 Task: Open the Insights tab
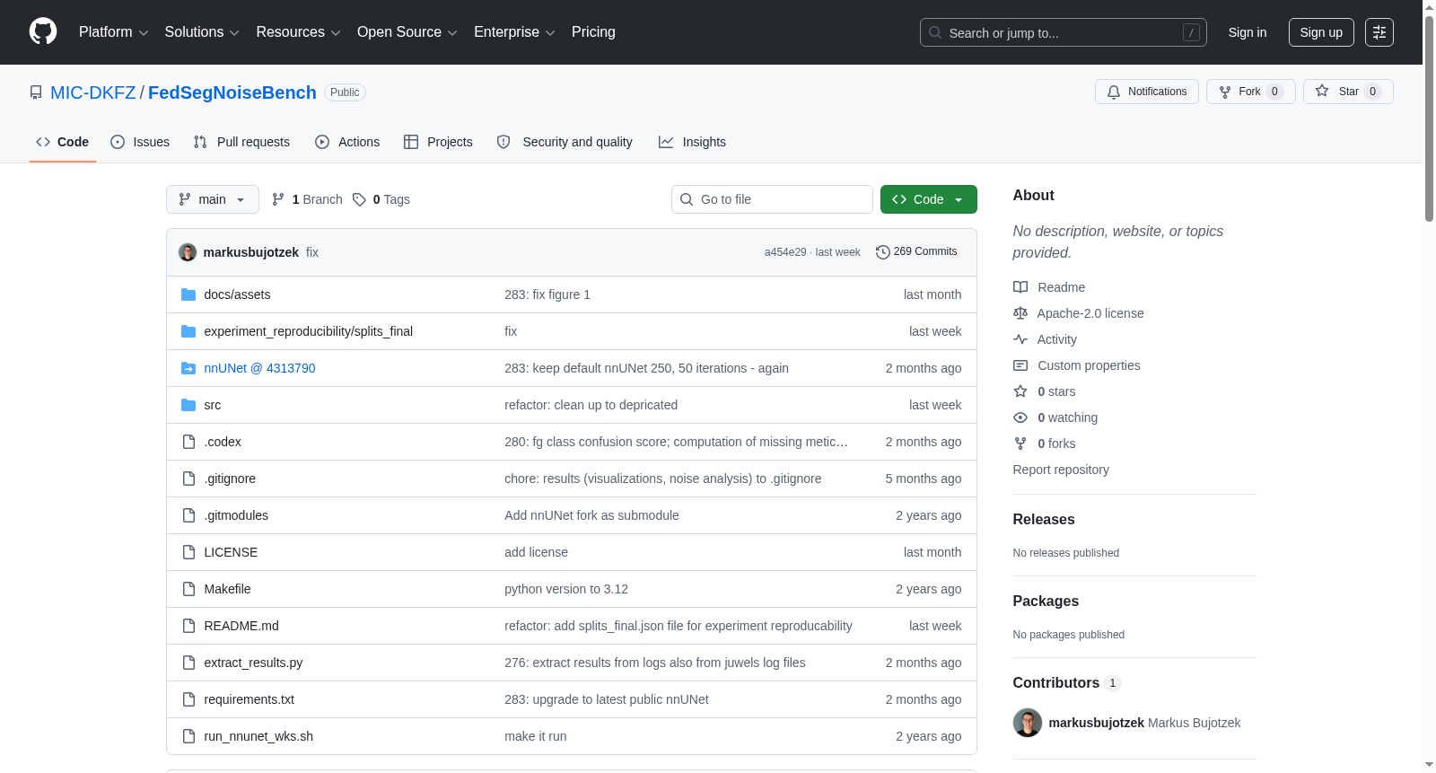[692, 142]
